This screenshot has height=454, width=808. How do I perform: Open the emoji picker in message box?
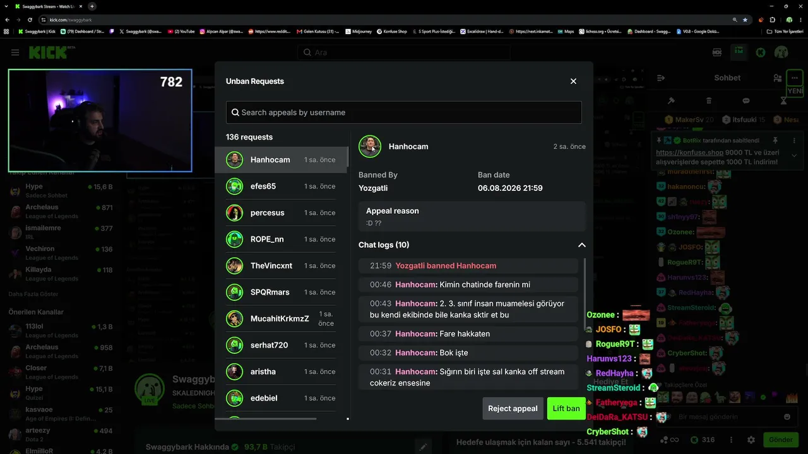[x=787, y=417]
